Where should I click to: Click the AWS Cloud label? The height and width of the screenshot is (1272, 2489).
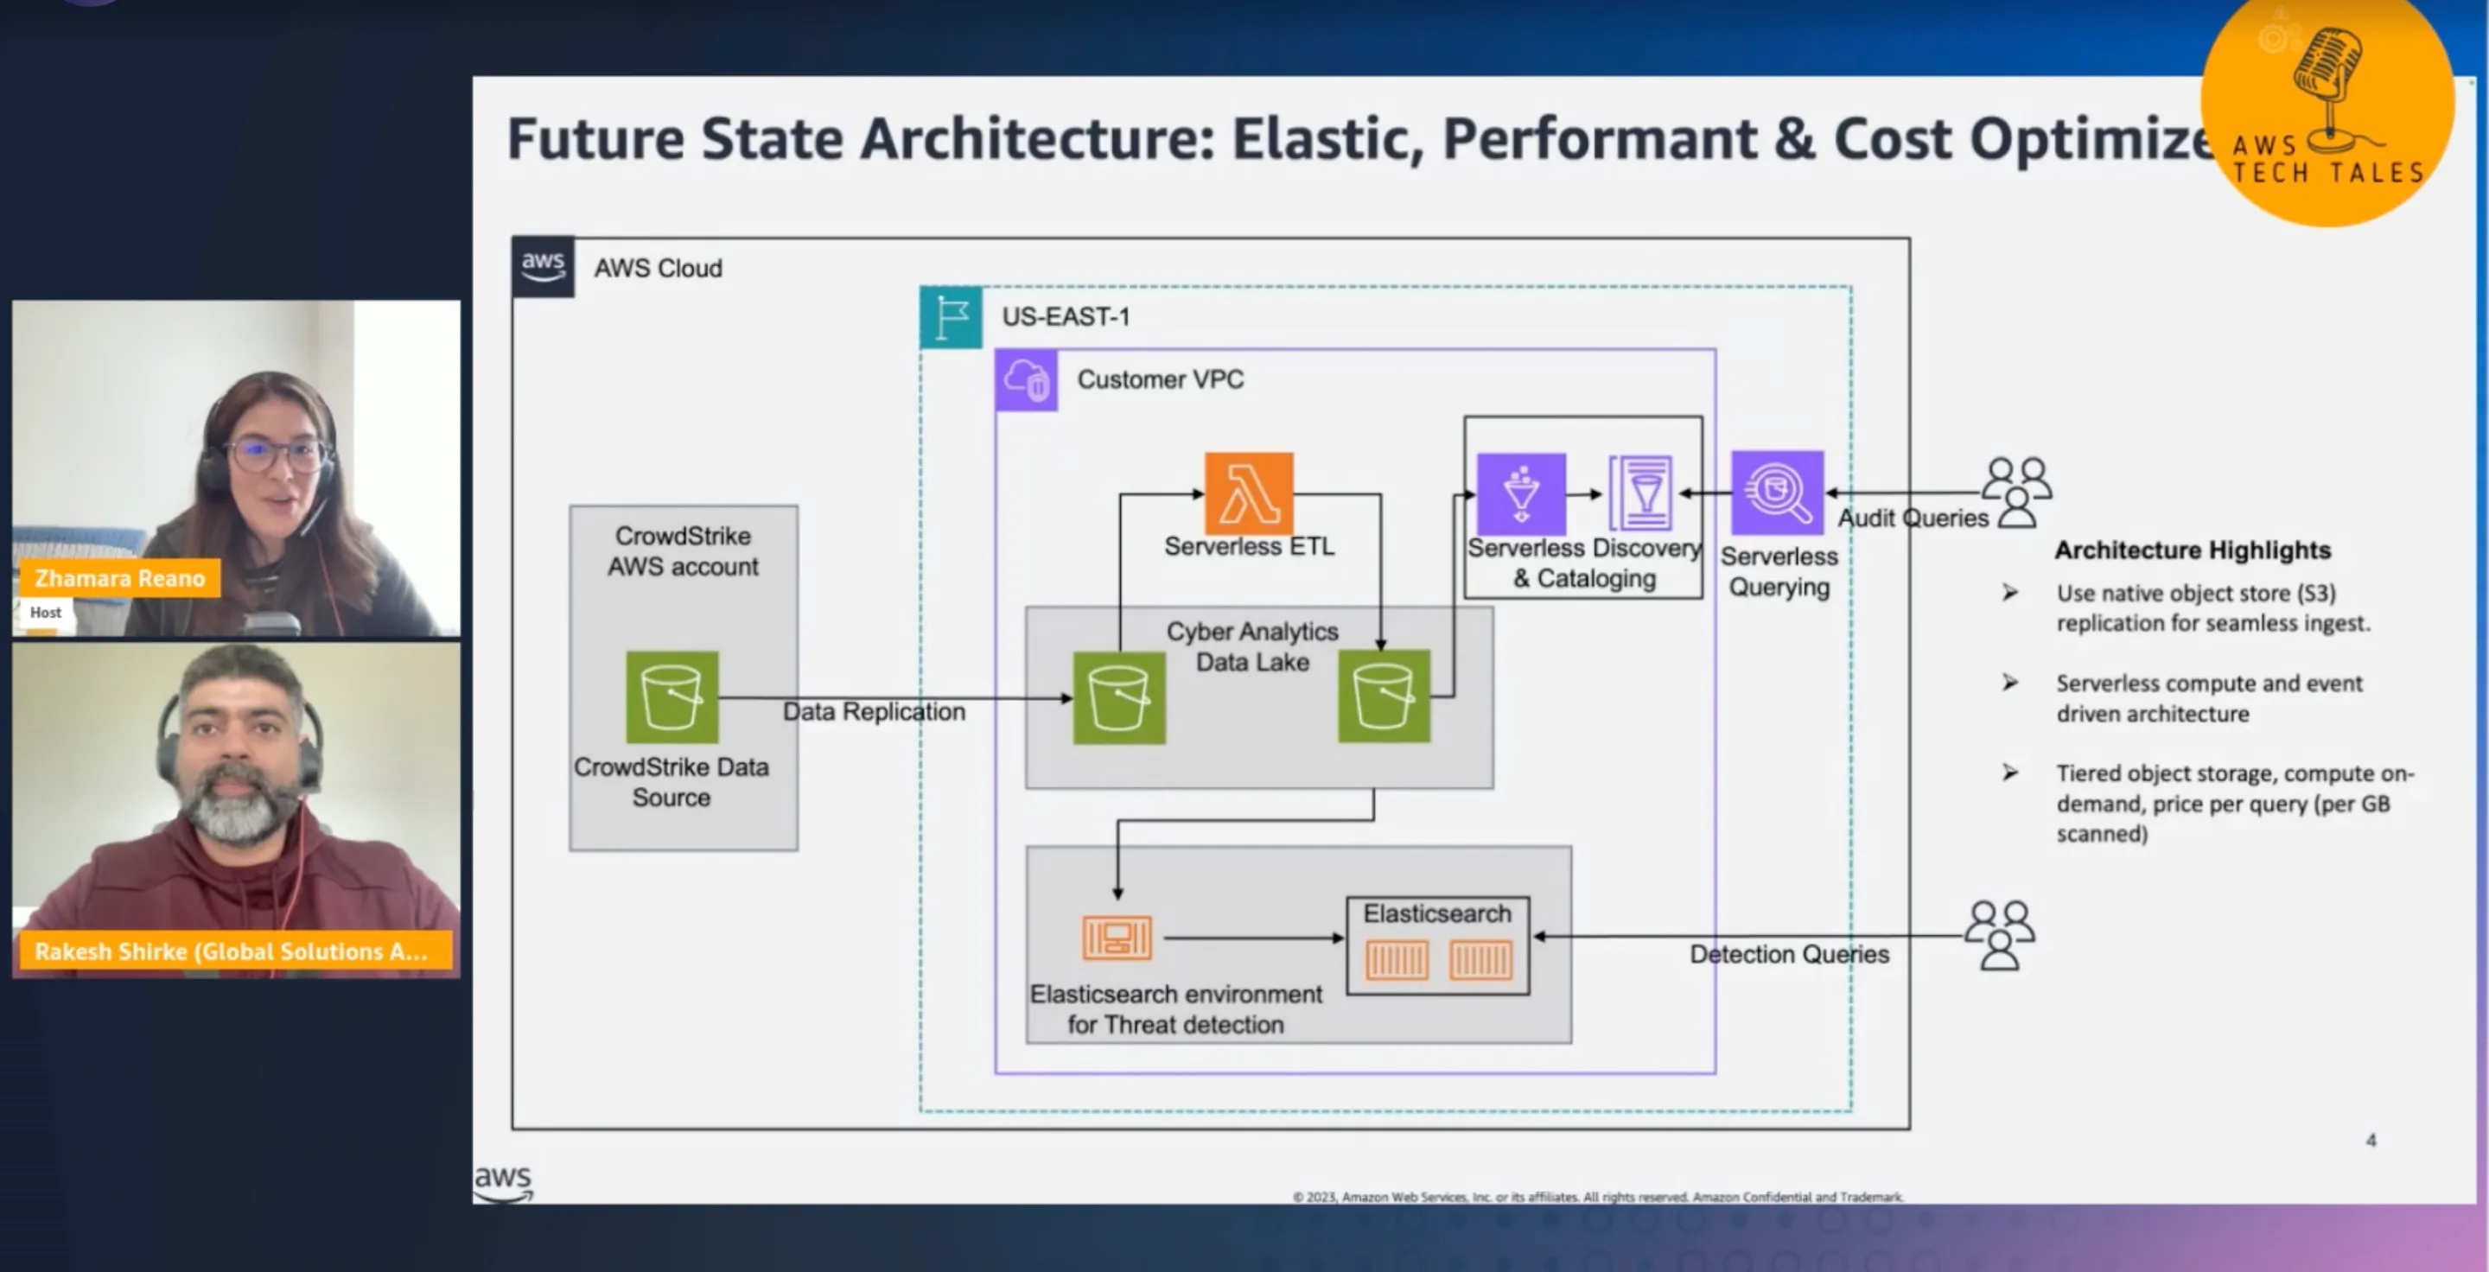(658, 268)
